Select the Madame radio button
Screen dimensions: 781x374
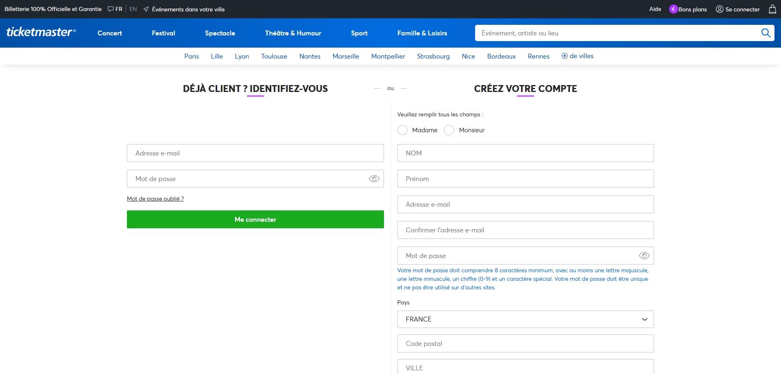coord(402,130)
